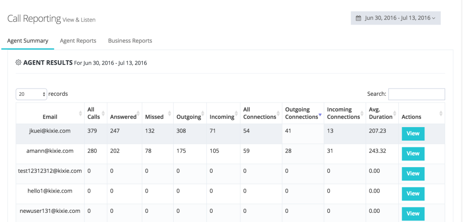
Task: Switch to the Agent Reports tab
Action: coord(78,41)
